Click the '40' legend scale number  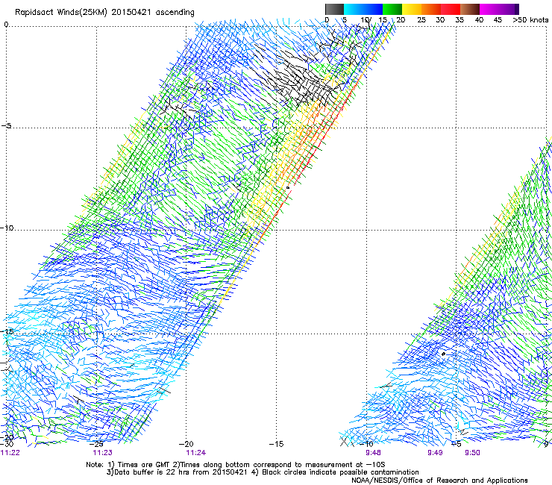[479, 20]
